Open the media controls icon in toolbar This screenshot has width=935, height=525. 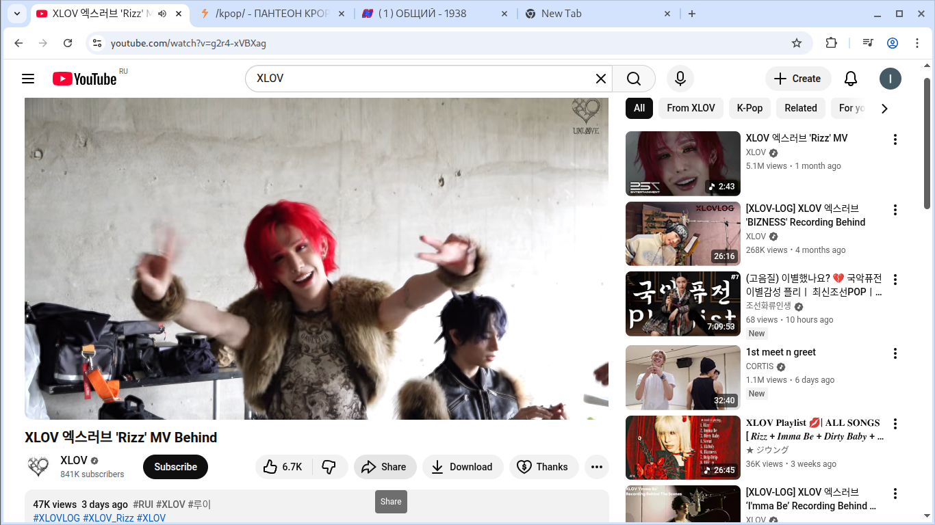868,43
